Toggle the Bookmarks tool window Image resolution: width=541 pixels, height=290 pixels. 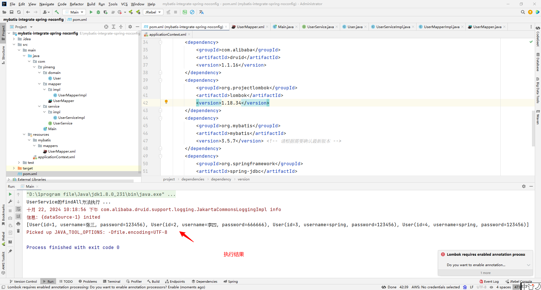3,215
